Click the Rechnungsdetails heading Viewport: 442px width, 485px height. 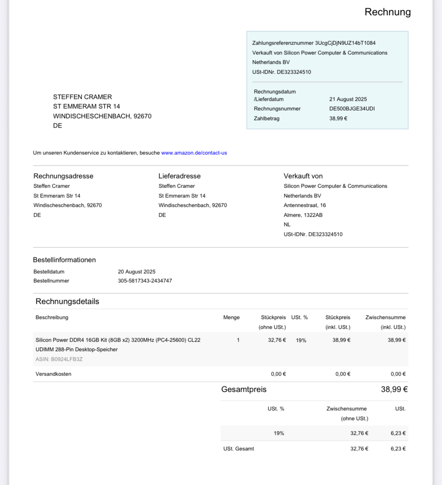[x=67, y=302]
